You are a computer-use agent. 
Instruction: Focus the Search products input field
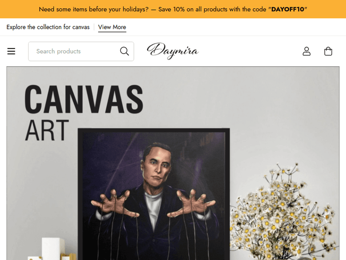pyautogui.click(x=81, y=51)
